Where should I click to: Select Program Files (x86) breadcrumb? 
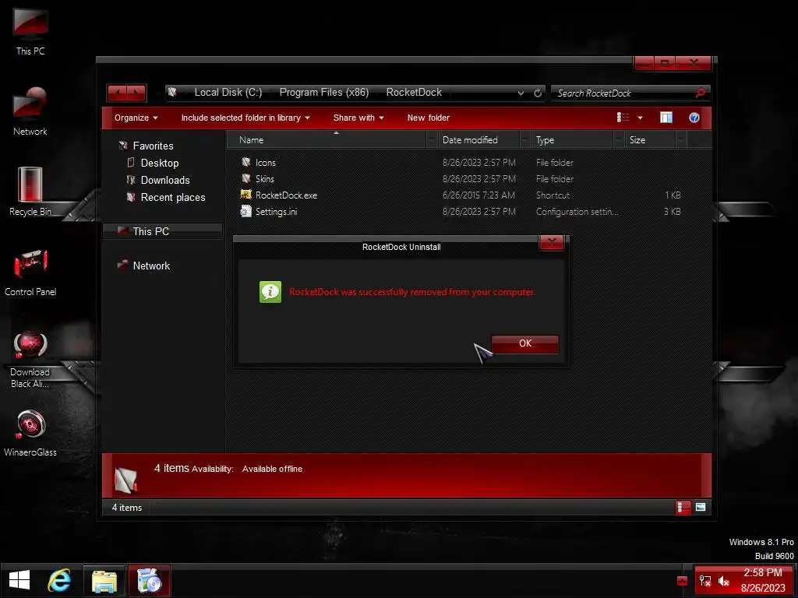pos(323,93)
